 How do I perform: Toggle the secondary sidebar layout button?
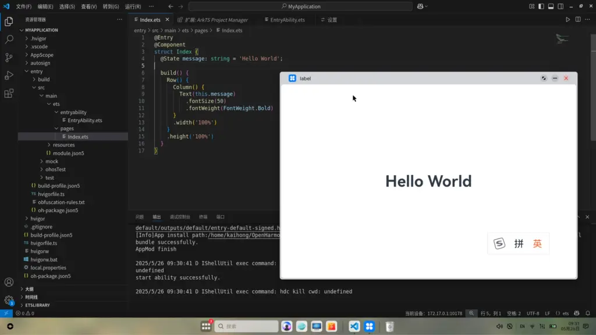pos(561,6)
